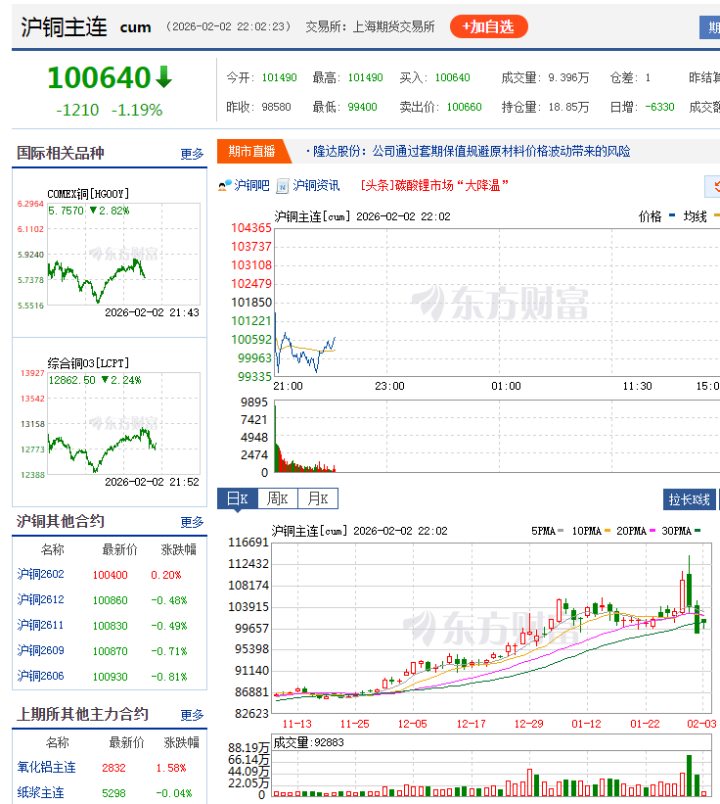This screenshot has width=720, height=804.
Task: Open the 沪铜2611 contract link
Action: point(41,625)
